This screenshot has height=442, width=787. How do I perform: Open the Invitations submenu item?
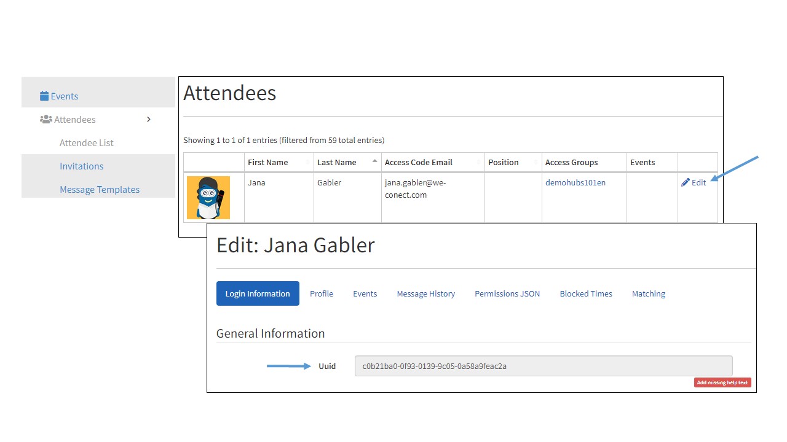click(x=82, y=166)
